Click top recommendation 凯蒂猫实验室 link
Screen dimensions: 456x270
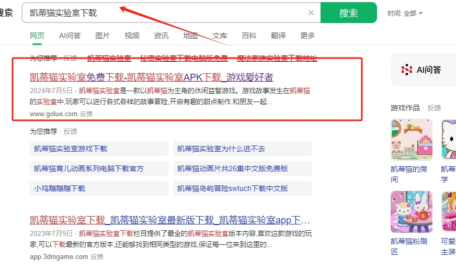click(109, 58)
